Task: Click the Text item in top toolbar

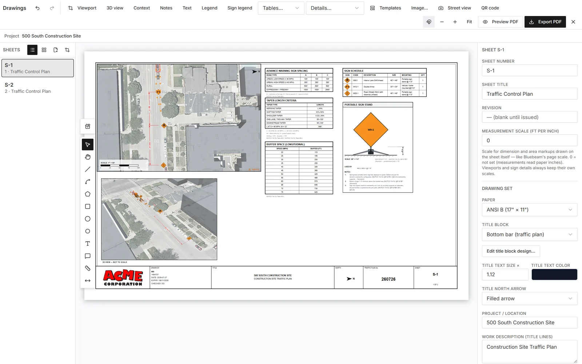Action: tap(187, 8)
